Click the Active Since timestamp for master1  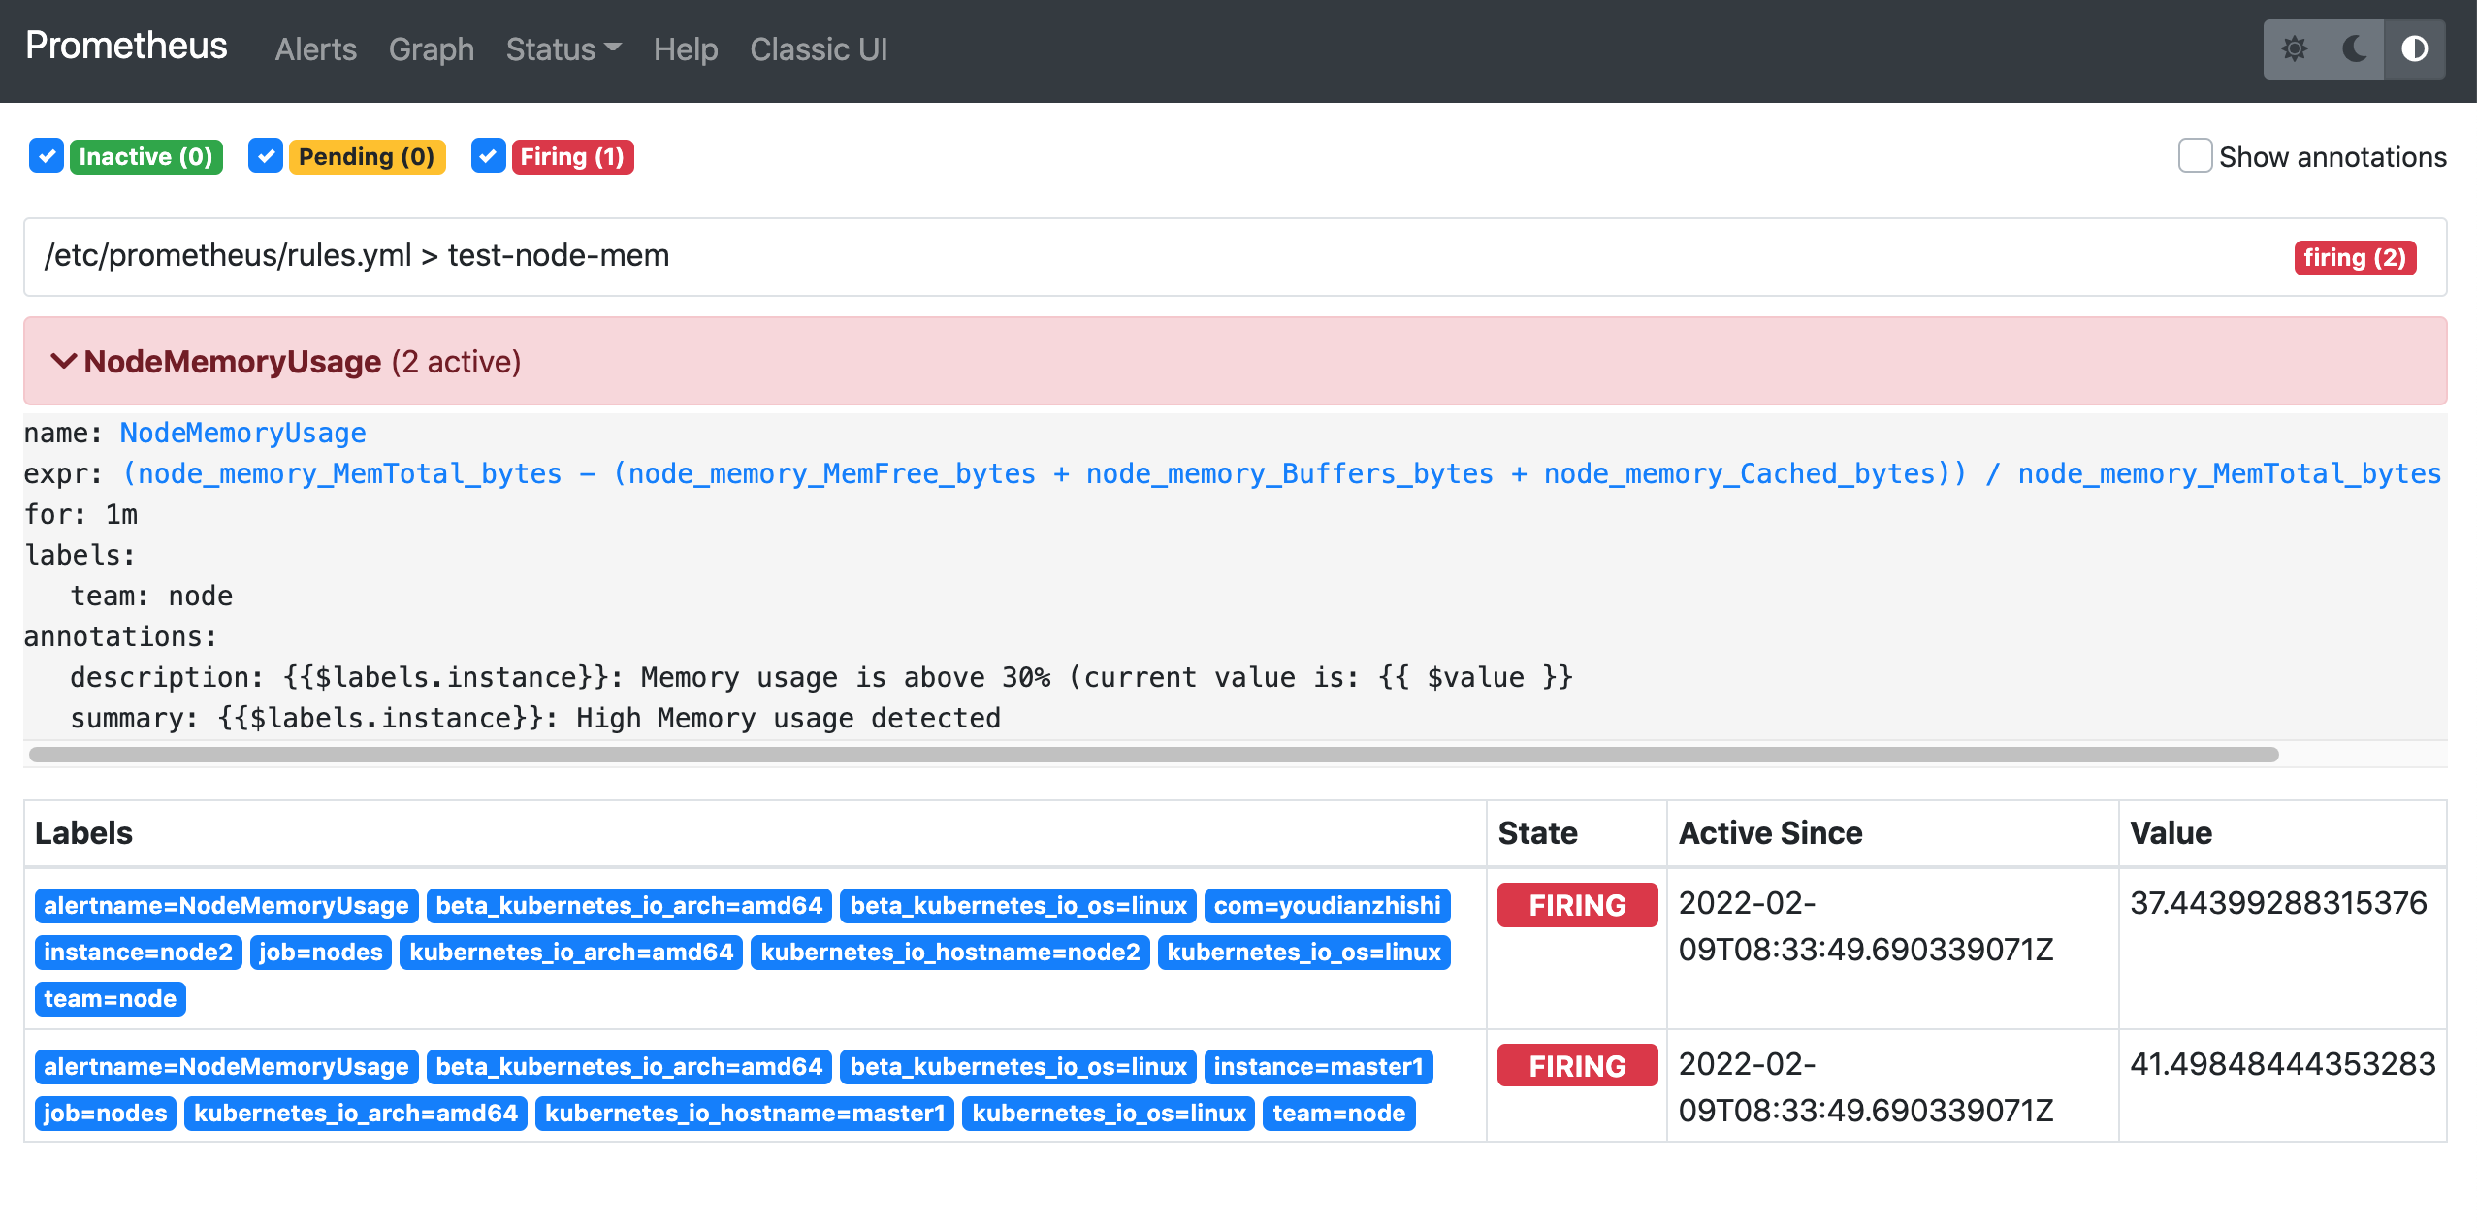coord(1866,1087)
